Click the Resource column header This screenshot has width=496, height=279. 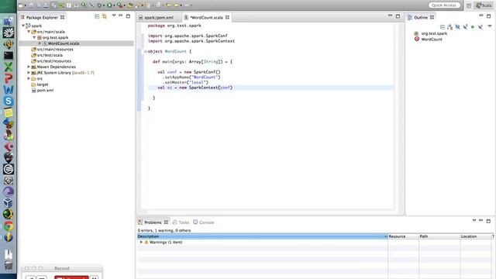(403, 236)
